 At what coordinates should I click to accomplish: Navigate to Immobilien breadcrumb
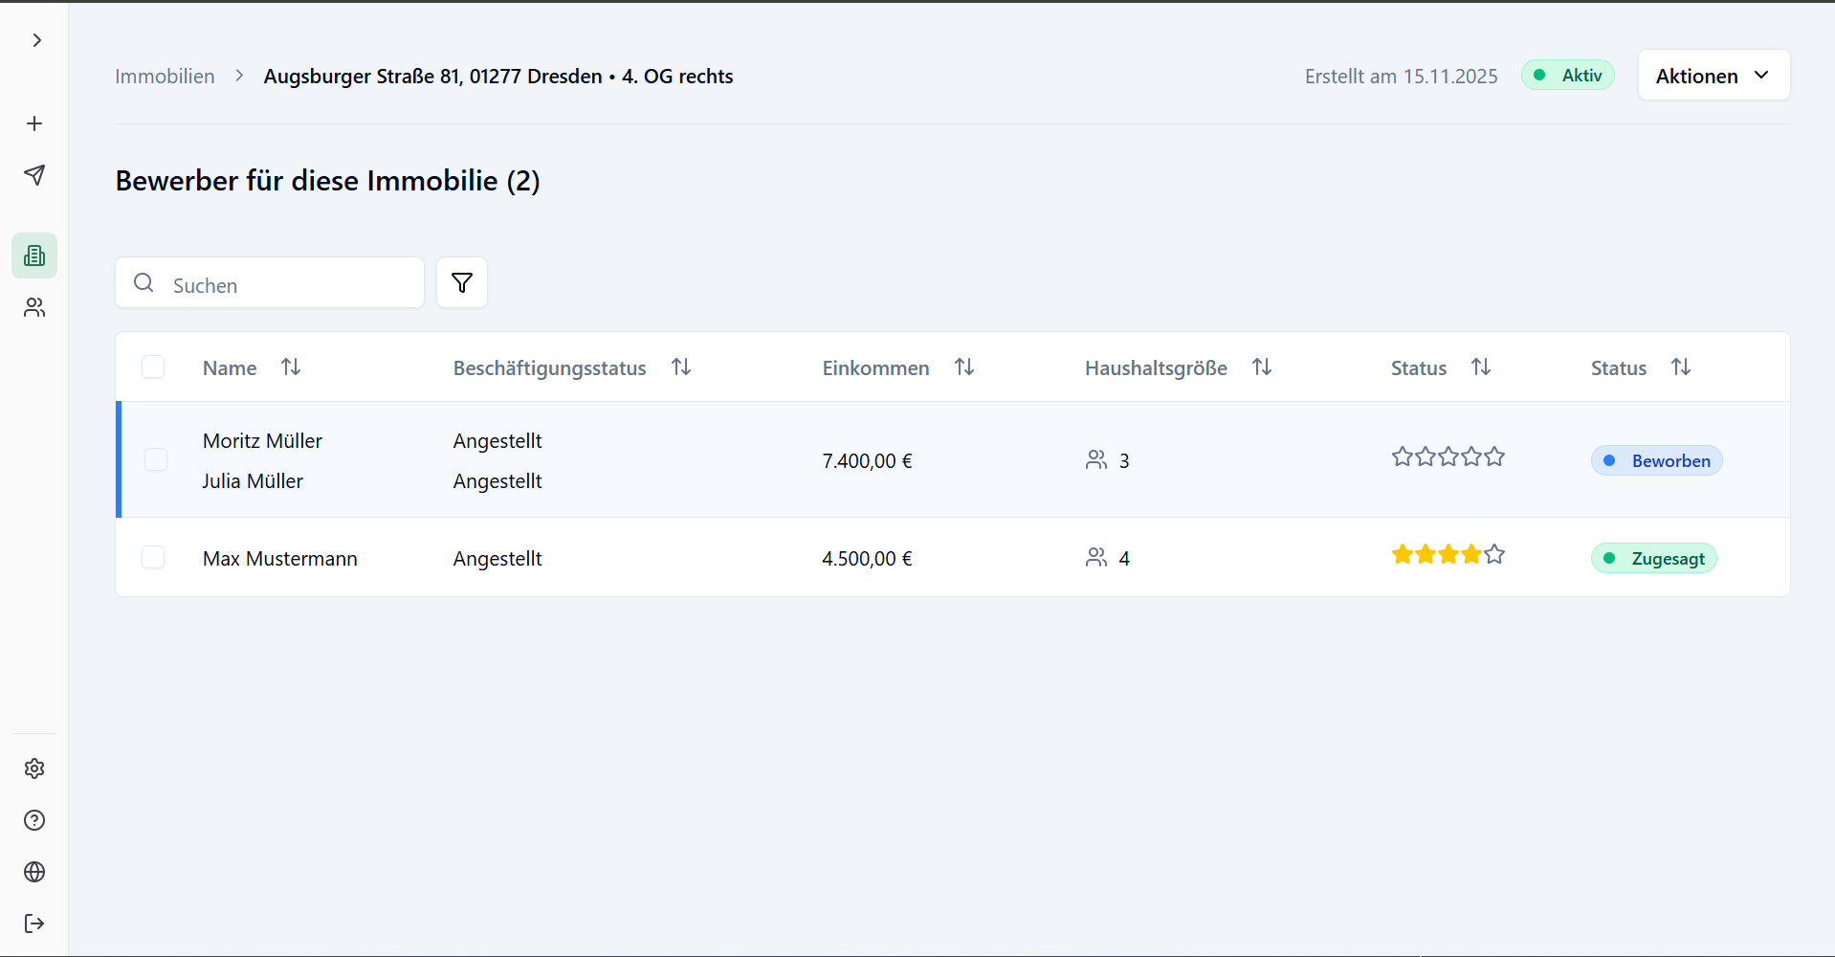coord(165,76)
